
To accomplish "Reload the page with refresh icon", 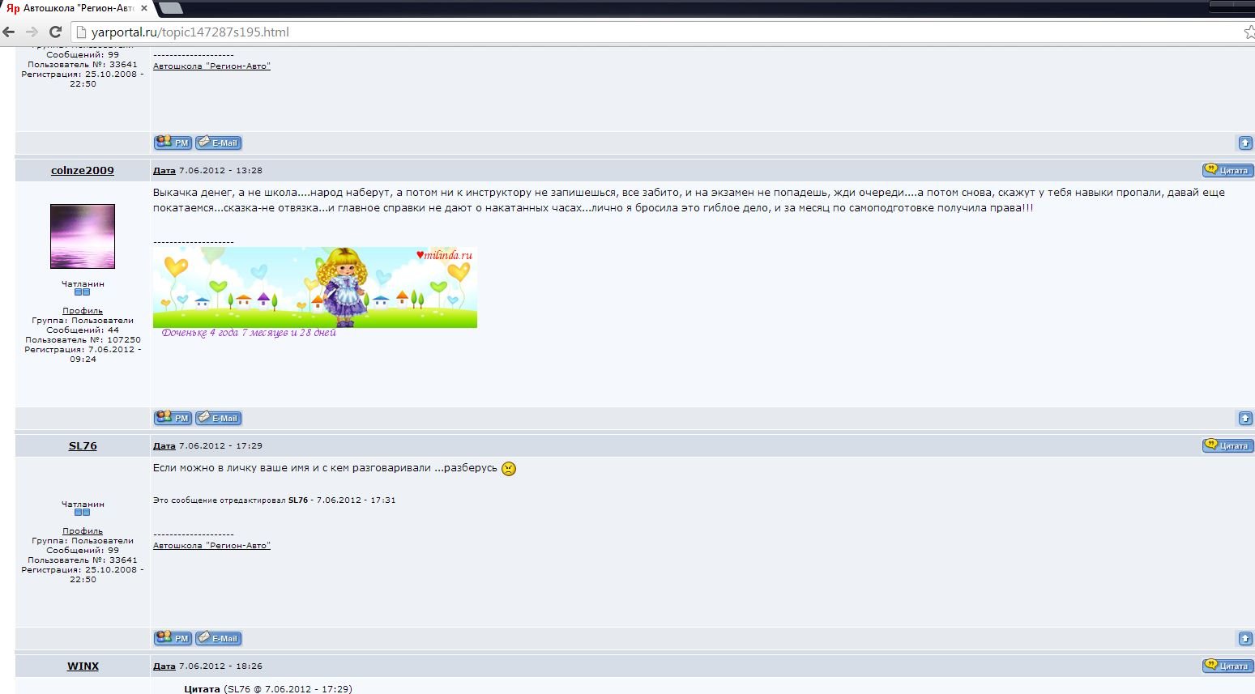I will point(56,32).
